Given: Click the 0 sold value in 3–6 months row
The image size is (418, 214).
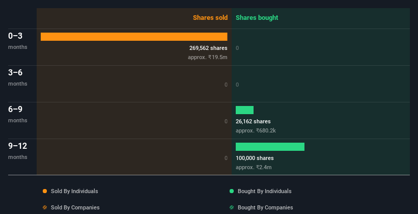Looking at the screenshot, I should [226, 85].
